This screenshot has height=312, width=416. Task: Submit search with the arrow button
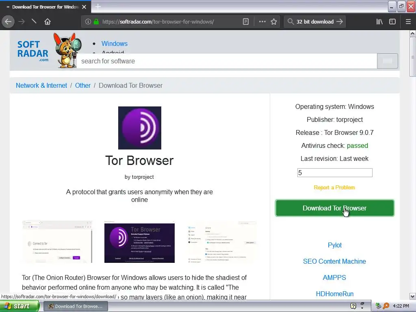click(340, 22)
